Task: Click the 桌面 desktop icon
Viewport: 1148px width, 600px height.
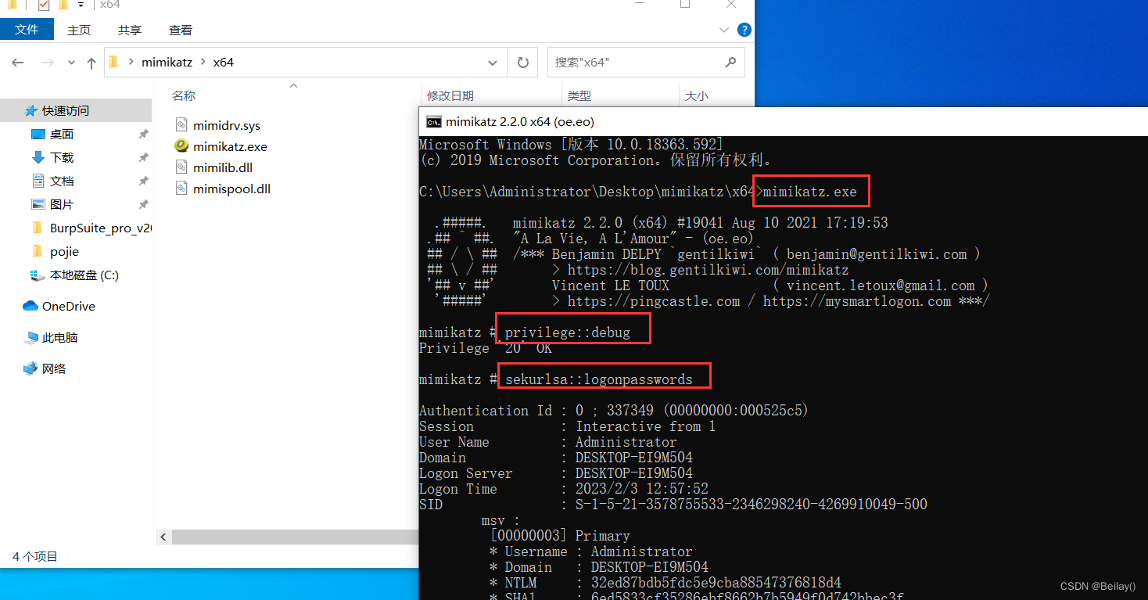Action: [x=38, y=134]
